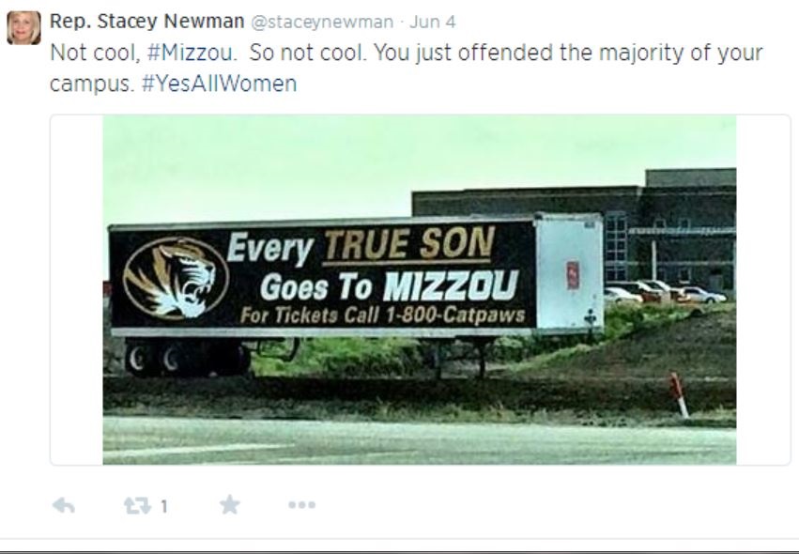Click the parked cars in the photo
799x554 pixels.
point(665,292)
